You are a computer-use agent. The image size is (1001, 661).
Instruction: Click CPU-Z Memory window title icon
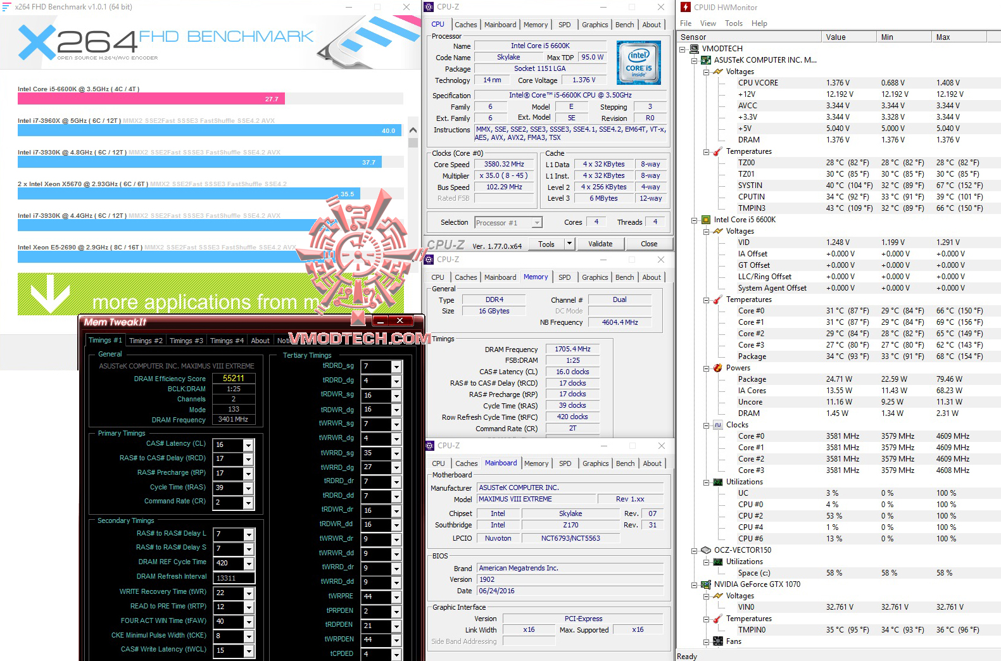click(x=430, y=260)
